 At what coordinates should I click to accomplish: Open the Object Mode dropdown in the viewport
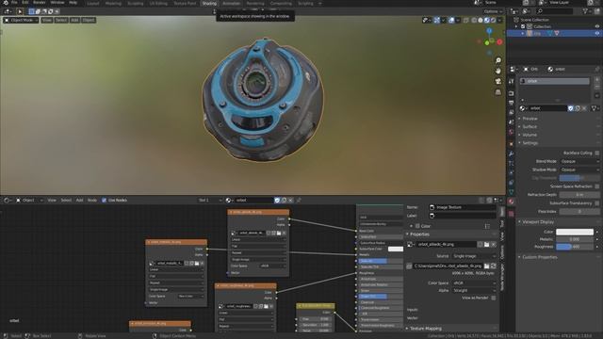(21, 20)
